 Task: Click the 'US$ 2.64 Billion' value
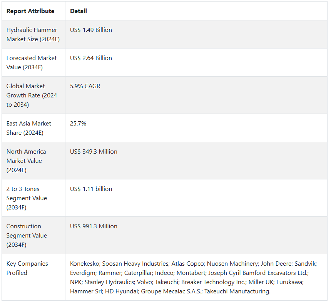point(91,58)
